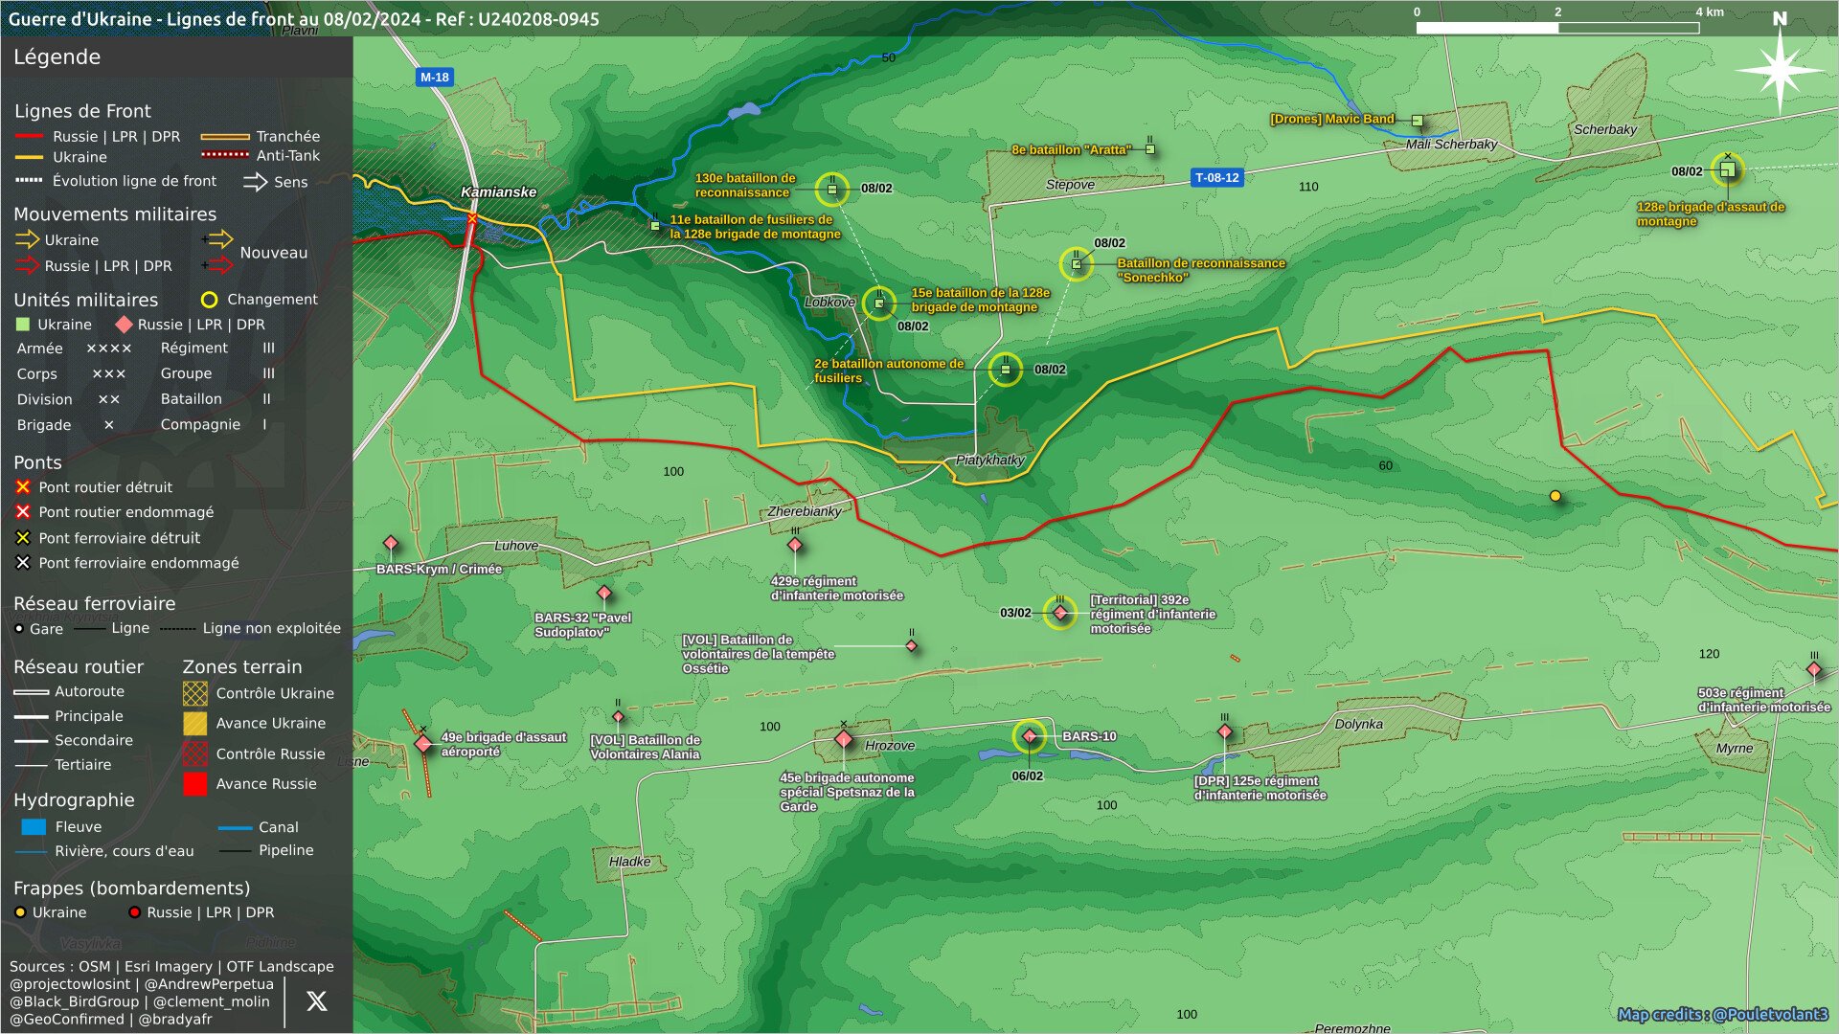
Task: Select the BARS-10 diamond marker
Action: point(1029,736)
